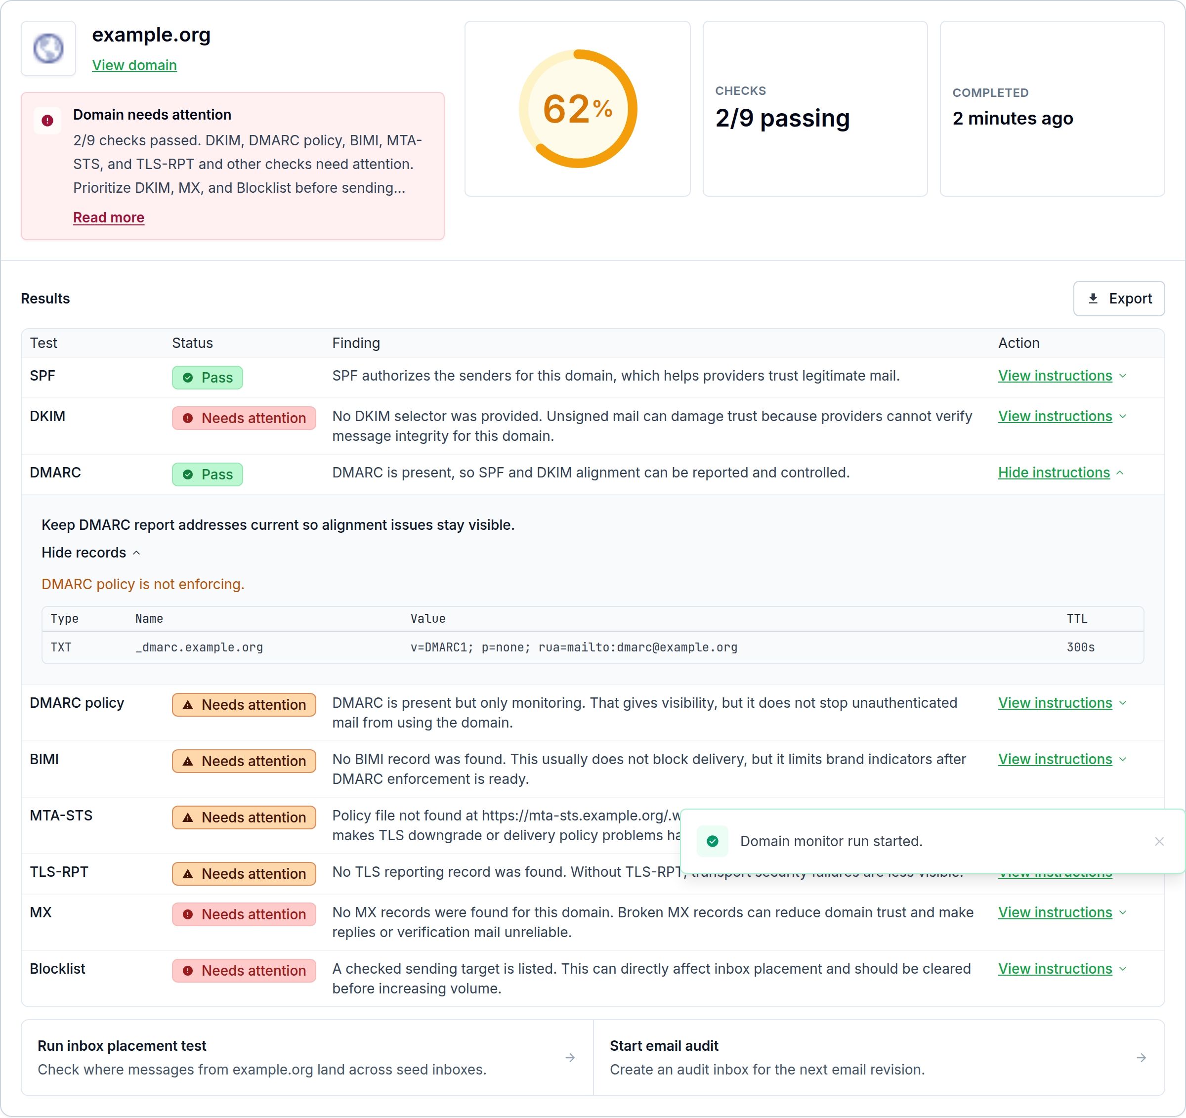Click the DMARC Pass status badge
The image size is (1186, 1118).
tap(208, 474)
